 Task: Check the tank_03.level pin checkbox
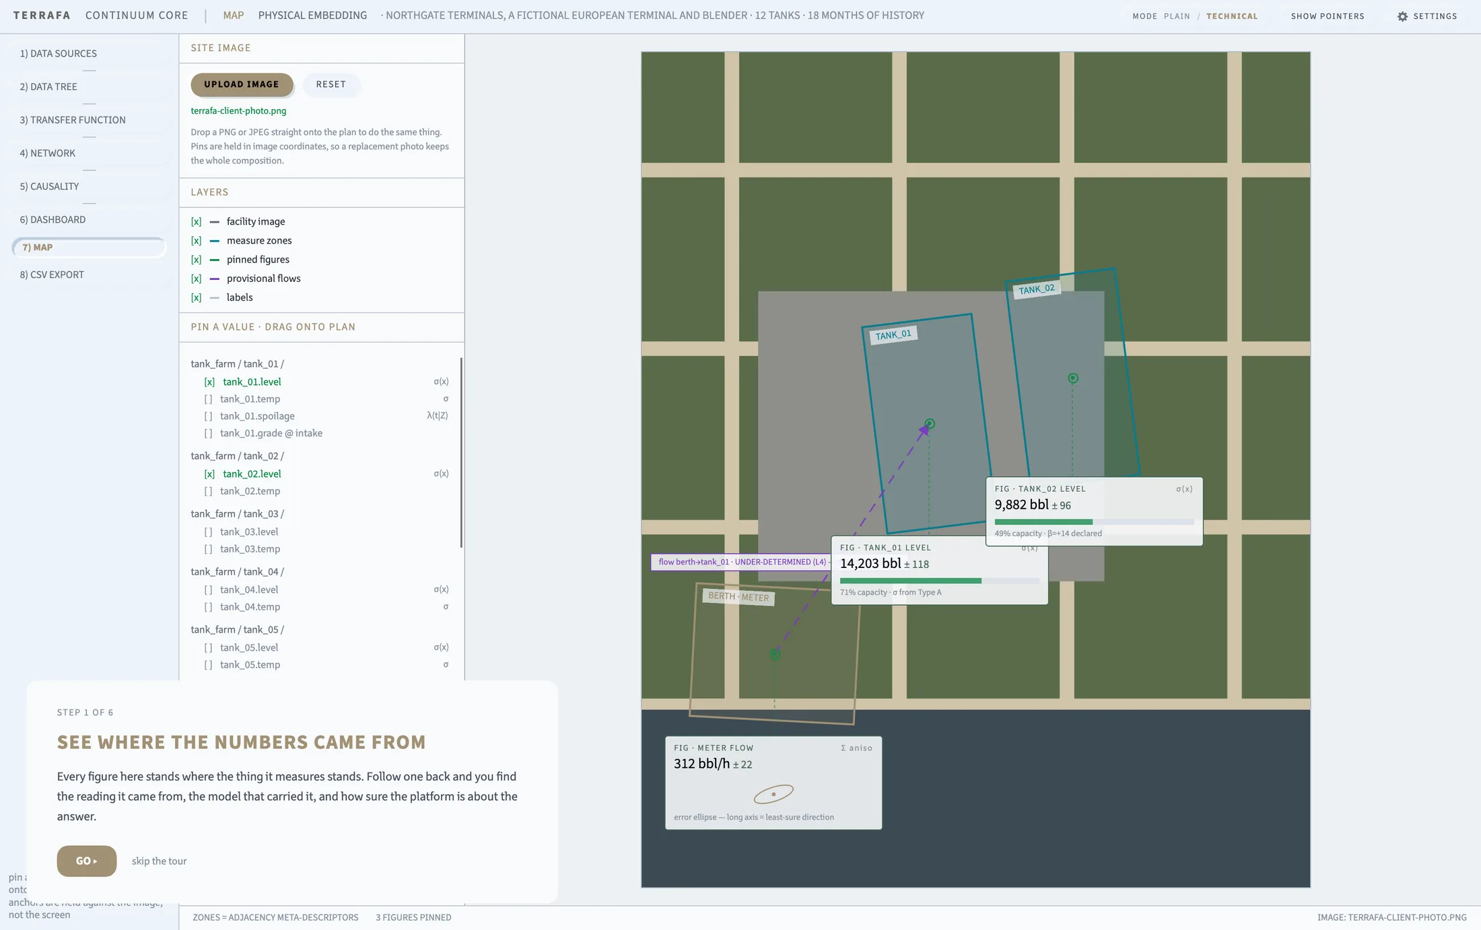coord(208,532)
